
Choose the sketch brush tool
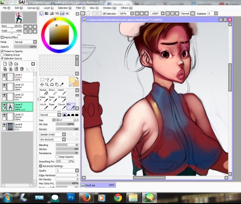[62, 92]
